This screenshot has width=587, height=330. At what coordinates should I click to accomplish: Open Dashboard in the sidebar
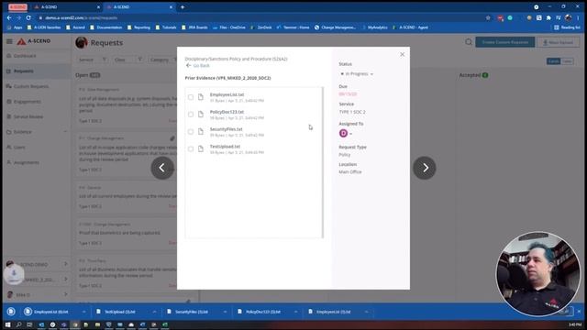click(25, 56)
